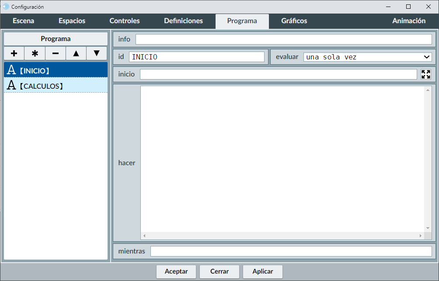Click the mientras input field
Image resolution: width=439 pixels, height=281 pixels.
coord(291,251)
